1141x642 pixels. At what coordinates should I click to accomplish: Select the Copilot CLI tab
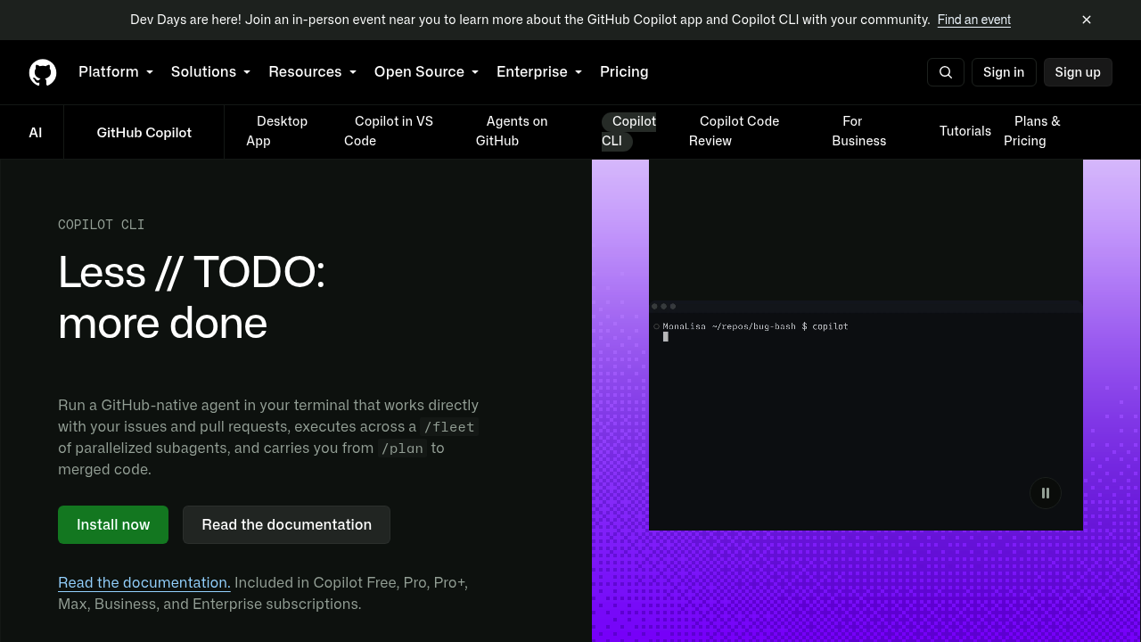[x=628, y=131]
